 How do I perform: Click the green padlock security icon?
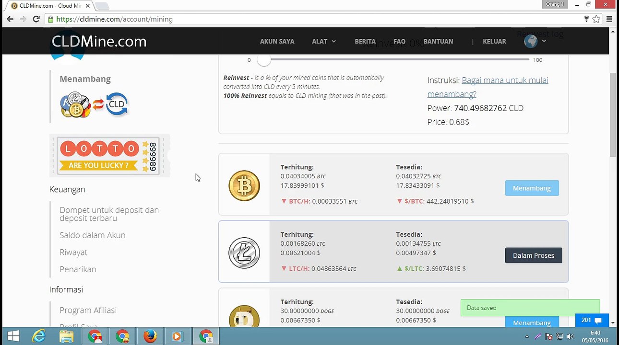tap(50, 19)
